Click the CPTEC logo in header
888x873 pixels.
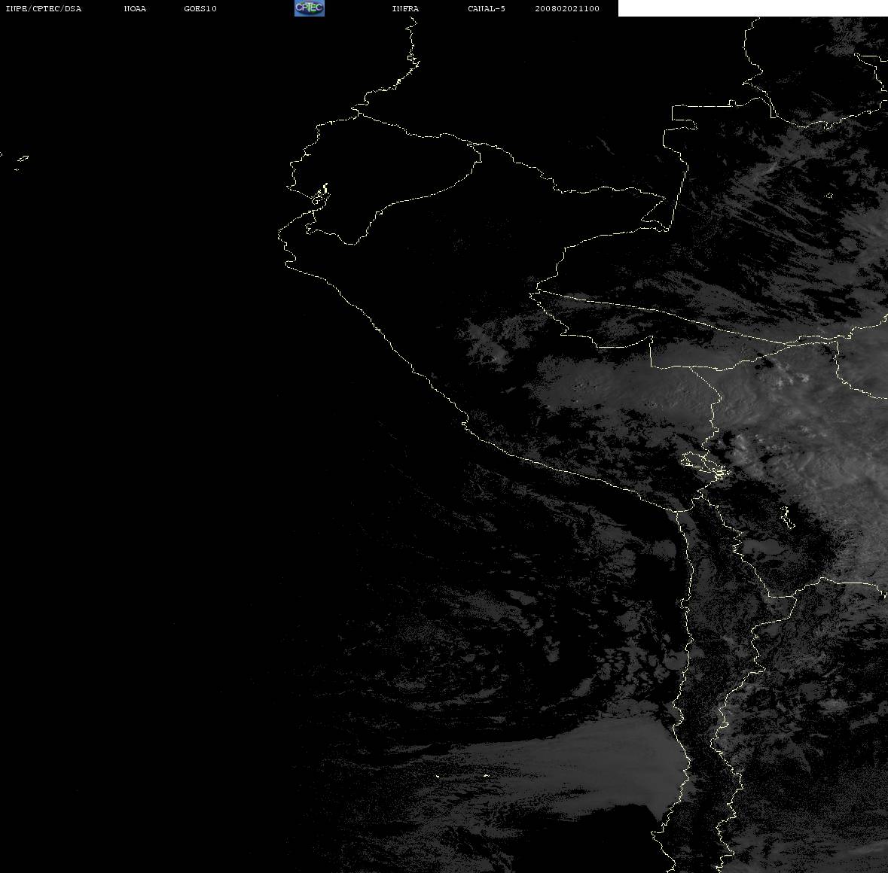point(310,8)
